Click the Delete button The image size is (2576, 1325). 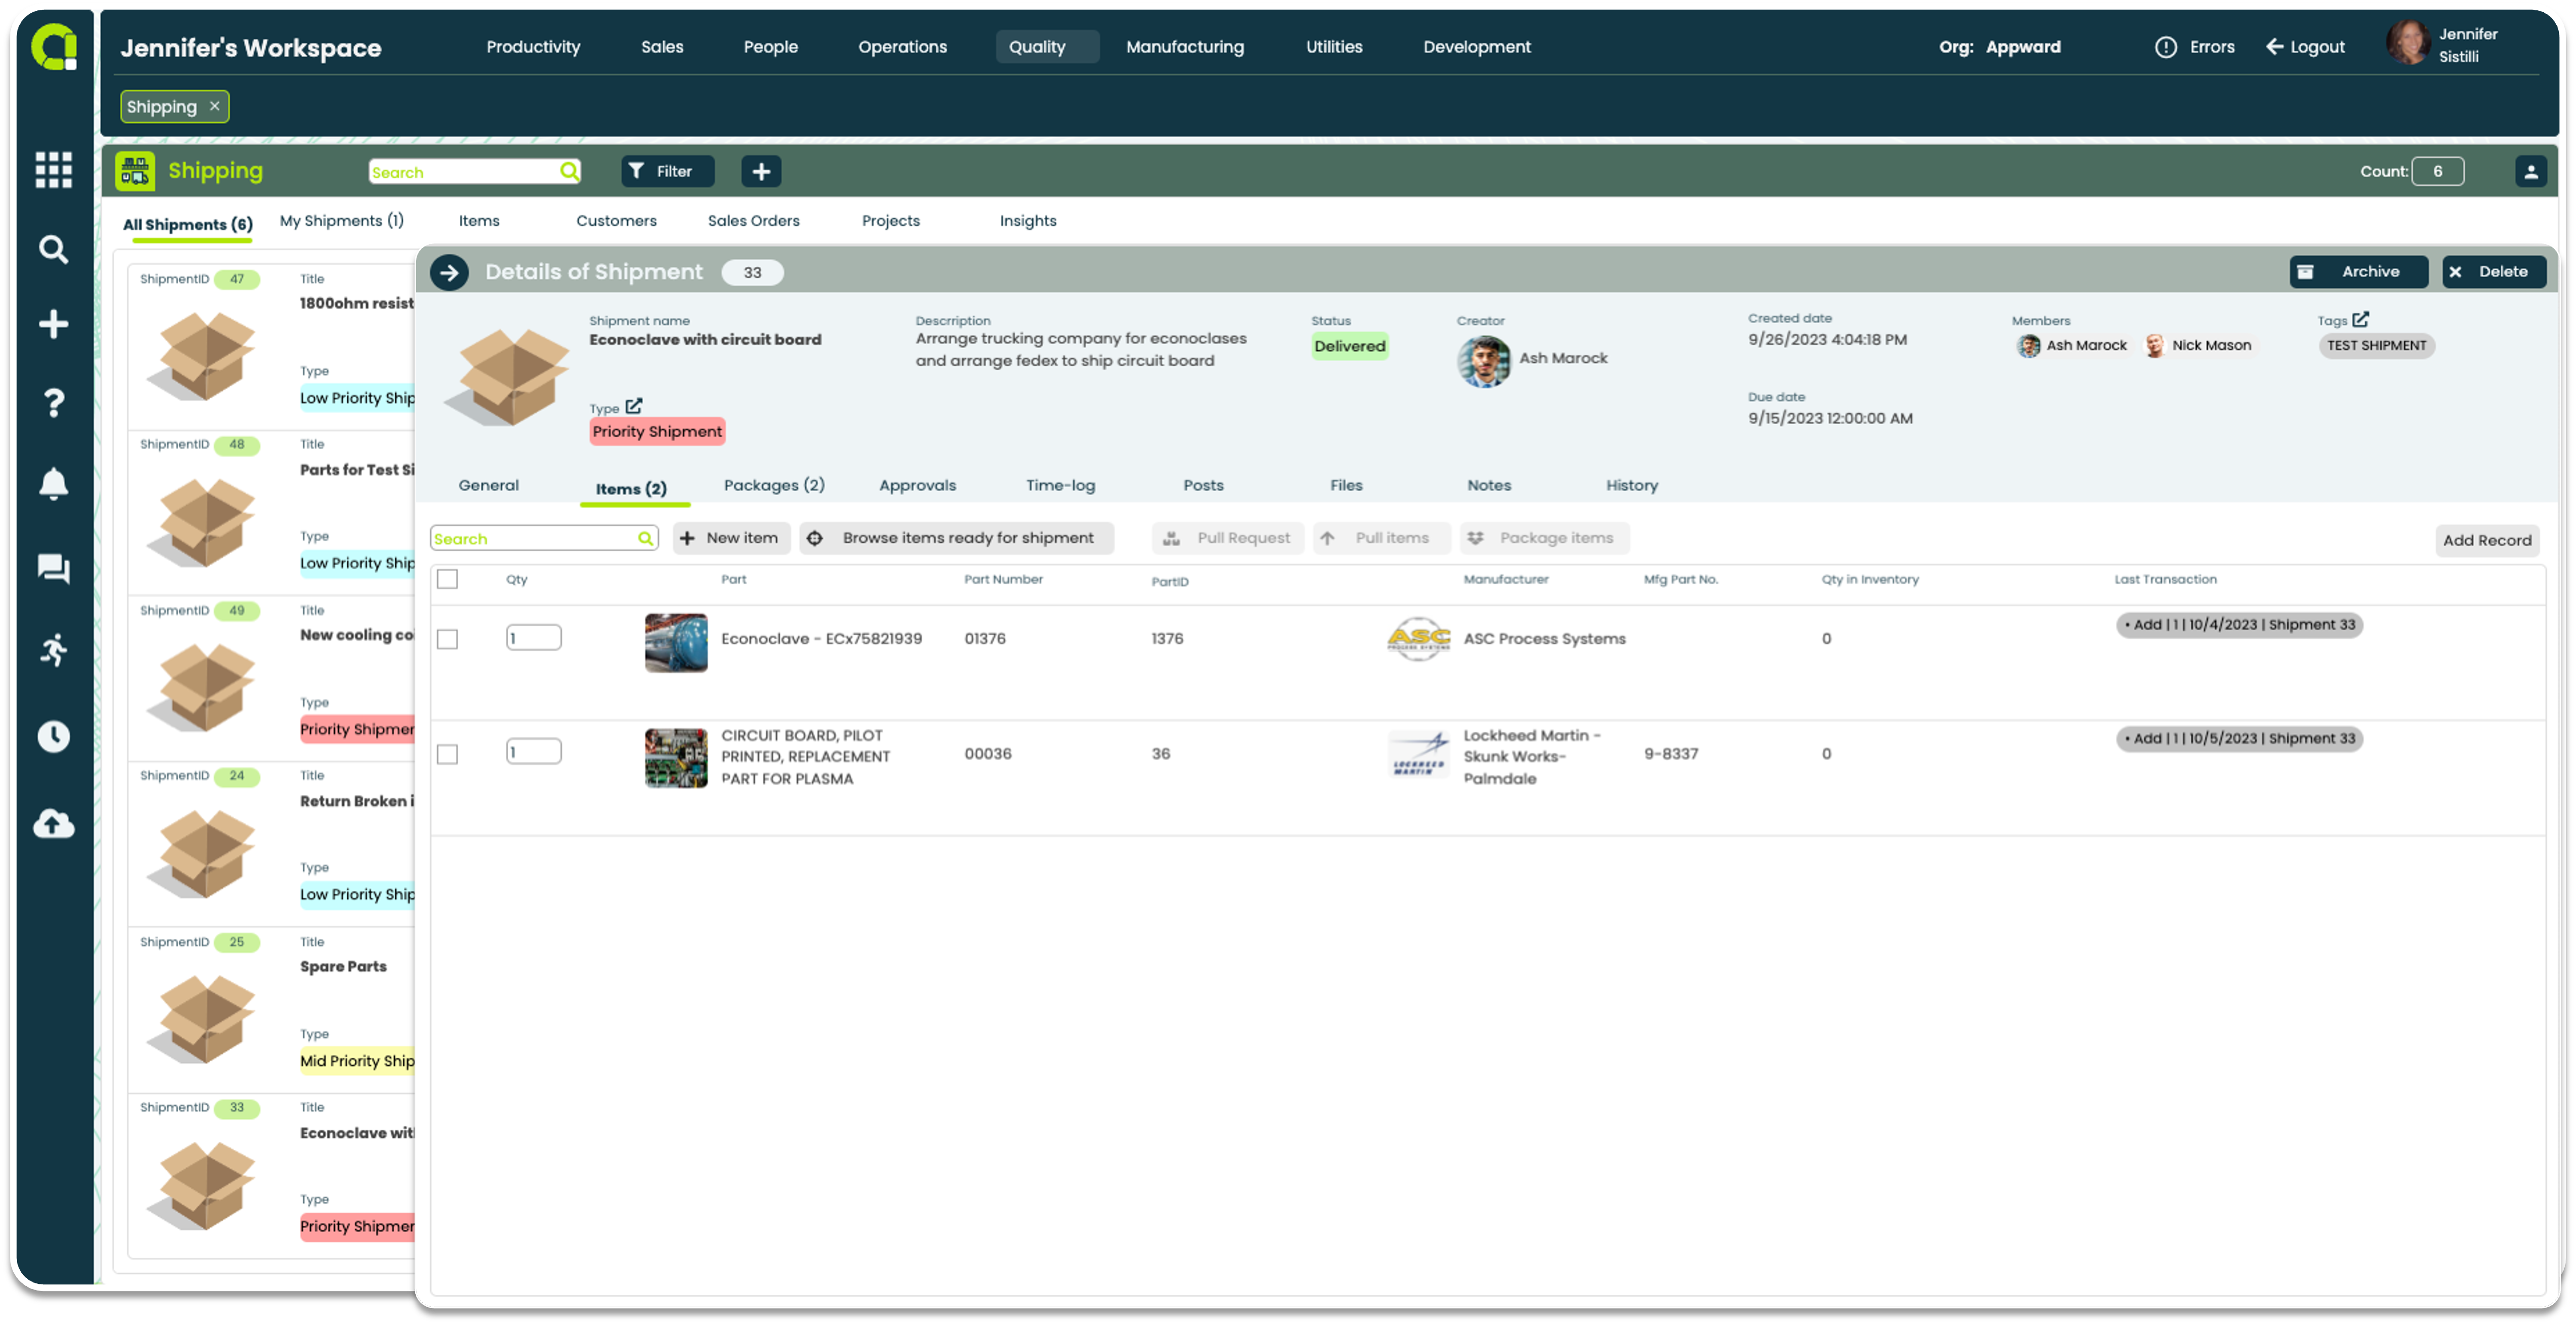pyautogui.click(x=2493, y=272)
